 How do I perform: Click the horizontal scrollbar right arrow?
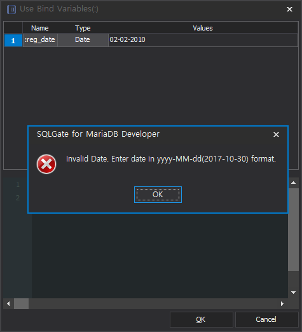click(282, 303)
